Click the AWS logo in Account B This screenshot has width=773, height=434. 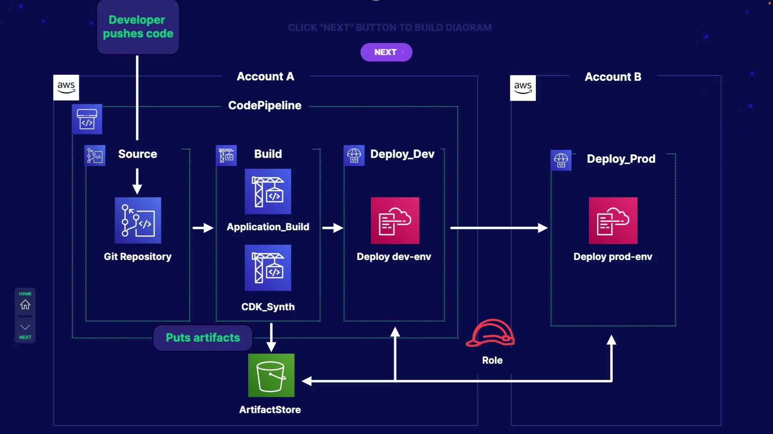pos(523,88)
